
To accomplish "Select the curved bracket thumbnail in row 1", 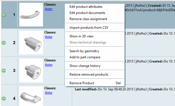I will 31,15.
